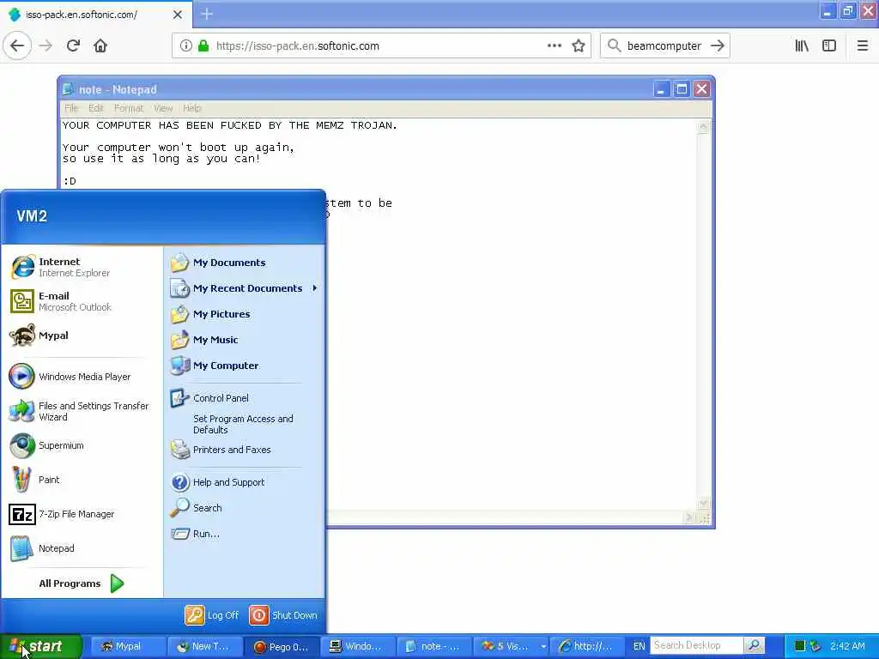Show site information icon in address bar
The width and height of the screenshot is (879, 659).
click(185, 46)
